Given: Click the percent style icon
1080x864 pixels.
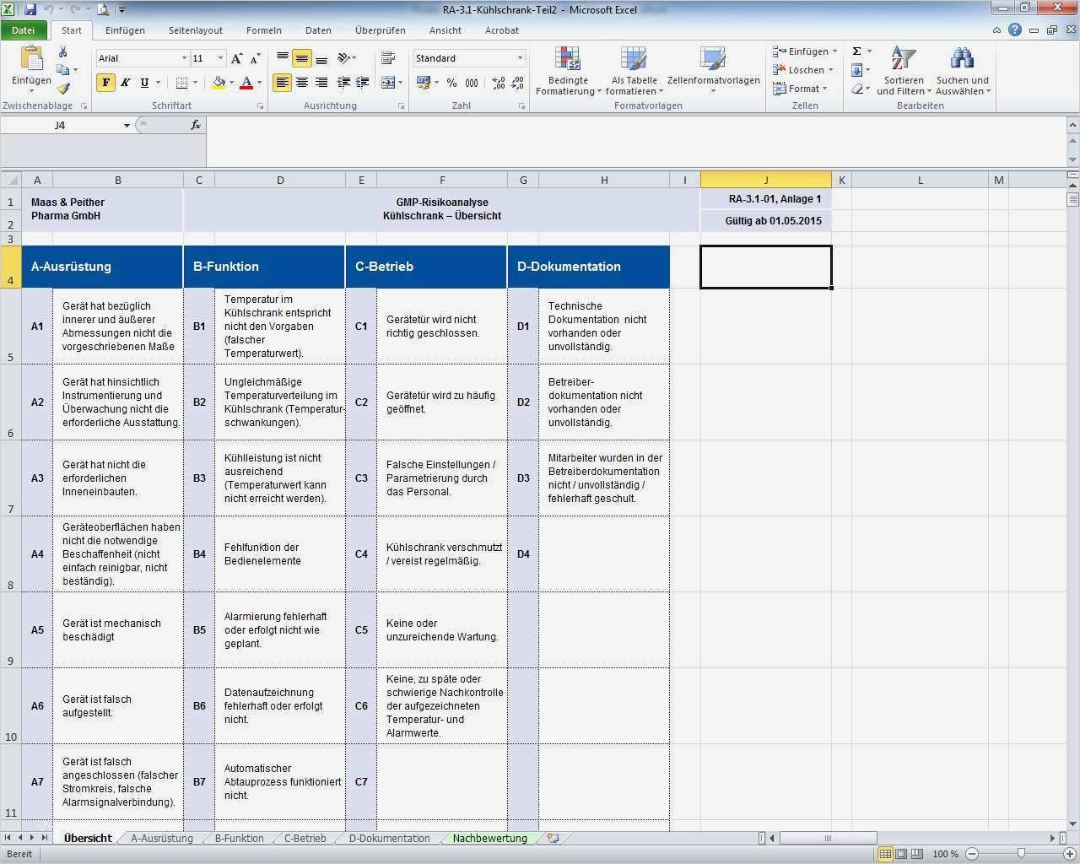Looking at the screenshot, I should pyautogui.click(x=451, y=83).
